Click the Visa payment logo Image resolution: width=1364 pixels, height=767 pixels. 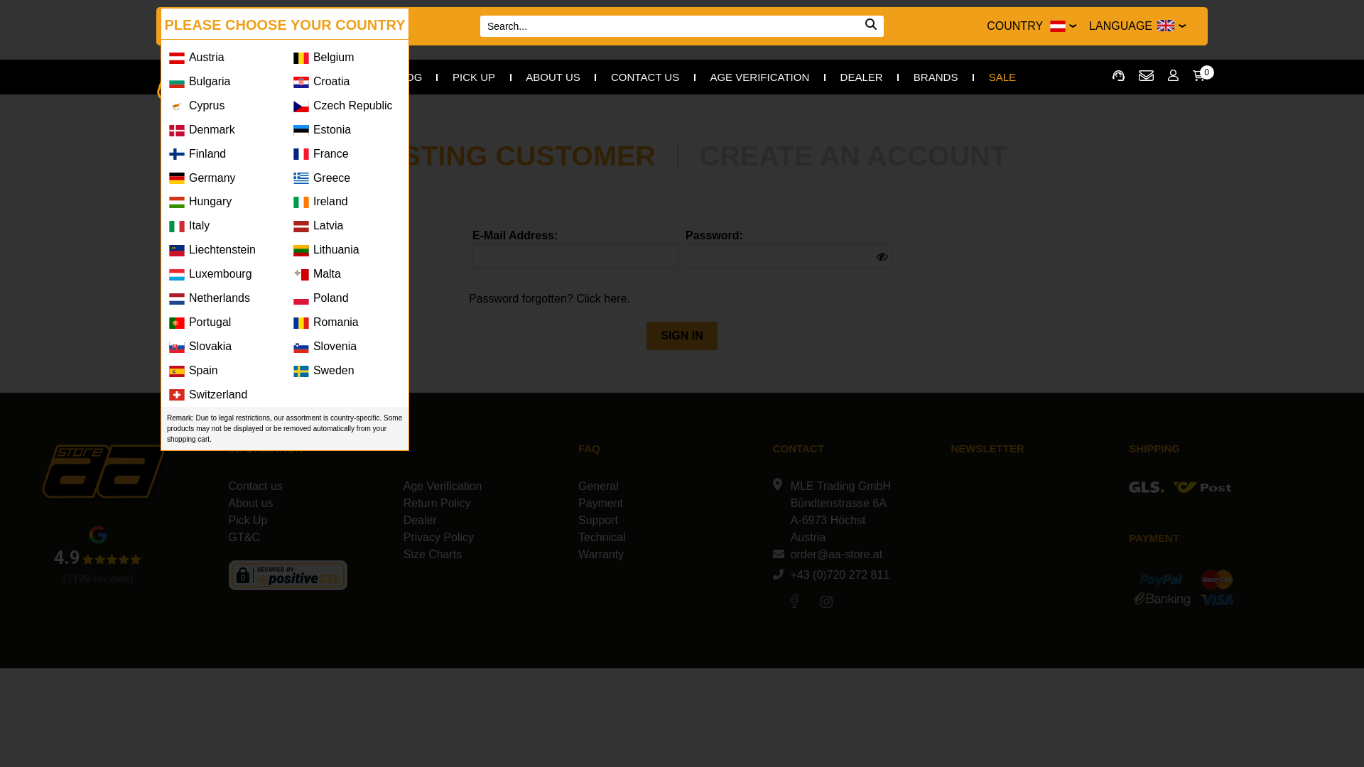[x=1217, y=600]
